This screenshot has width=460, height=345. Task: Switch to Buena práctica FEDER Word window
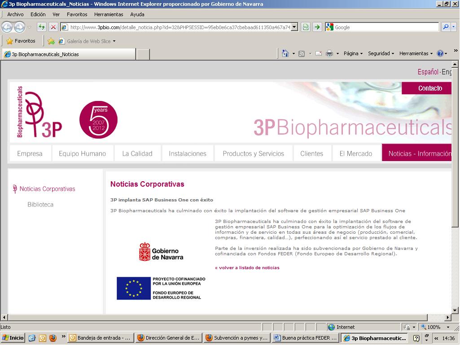coord(306,338)
